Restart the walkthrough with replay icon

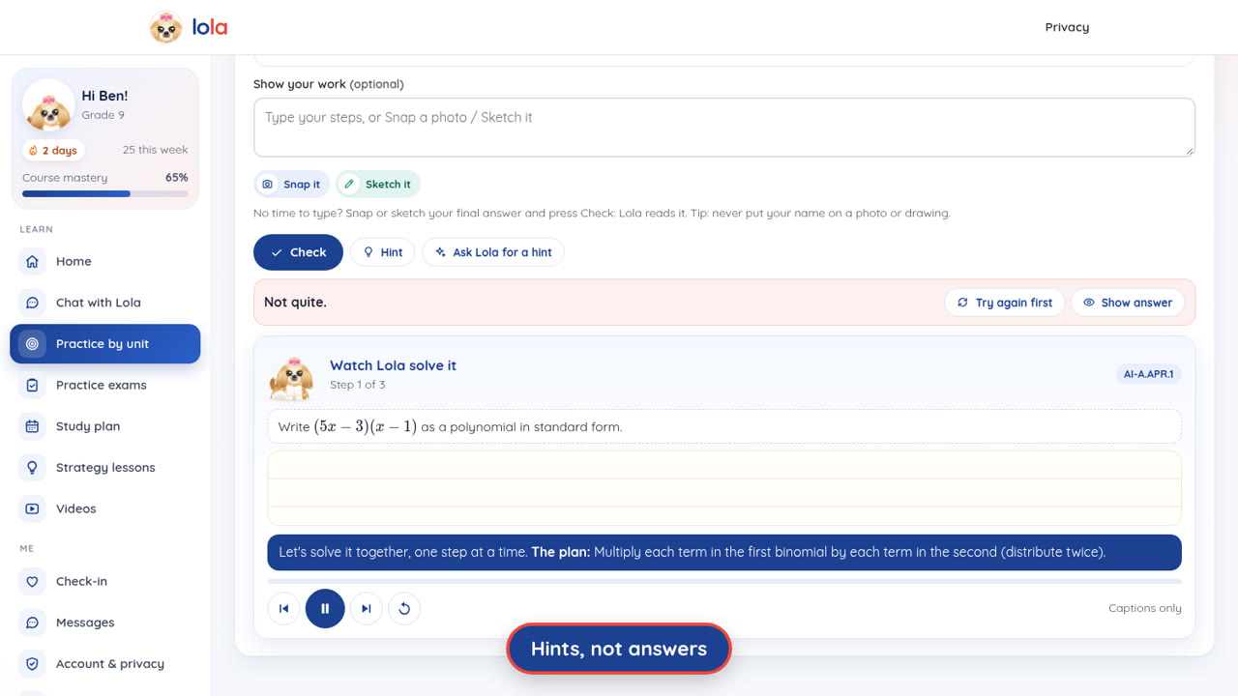404,609
